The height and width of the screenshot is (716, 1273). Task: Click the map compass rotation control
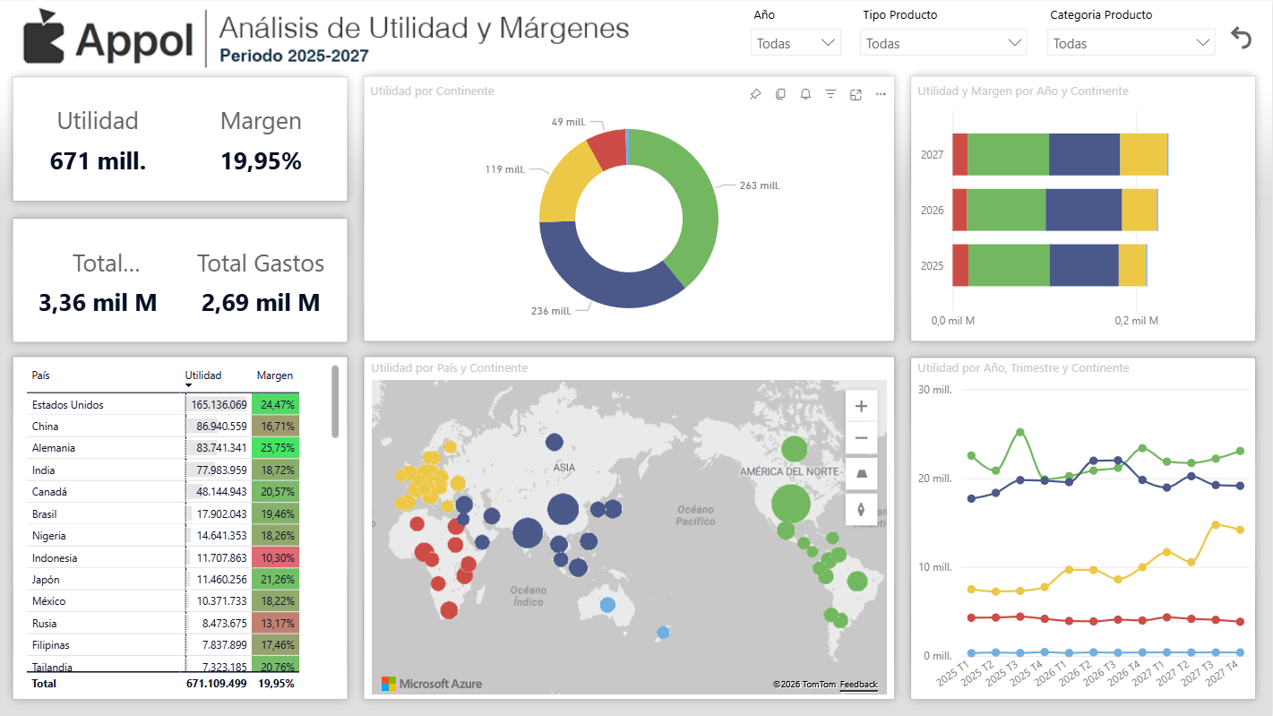tap(861, 509)
